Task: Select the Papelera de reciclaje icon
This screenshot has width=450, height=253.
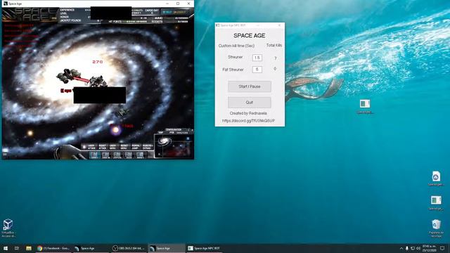Action: [x=436, y=228]
